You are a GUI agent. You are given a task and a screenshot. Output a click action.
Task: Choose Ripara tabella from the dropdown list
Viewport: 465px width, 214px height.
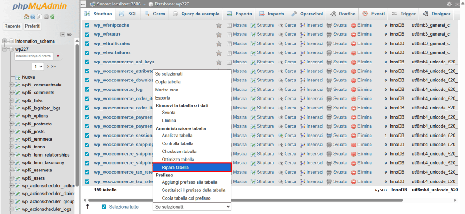click(x=192, y=167)
